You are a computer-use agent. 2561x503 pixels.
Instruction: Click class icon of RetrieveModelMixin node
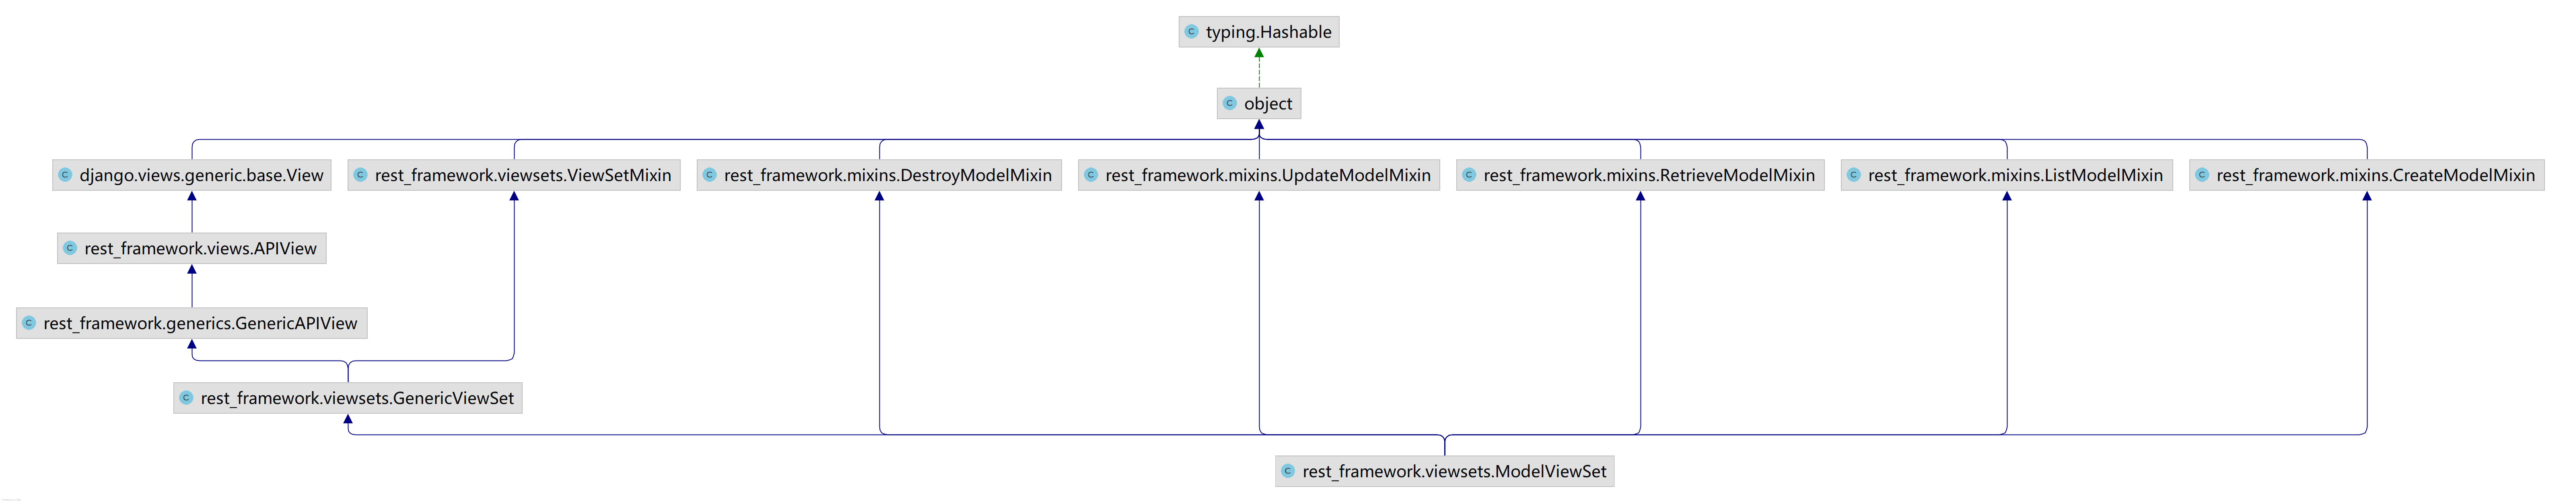point(1470,175)
